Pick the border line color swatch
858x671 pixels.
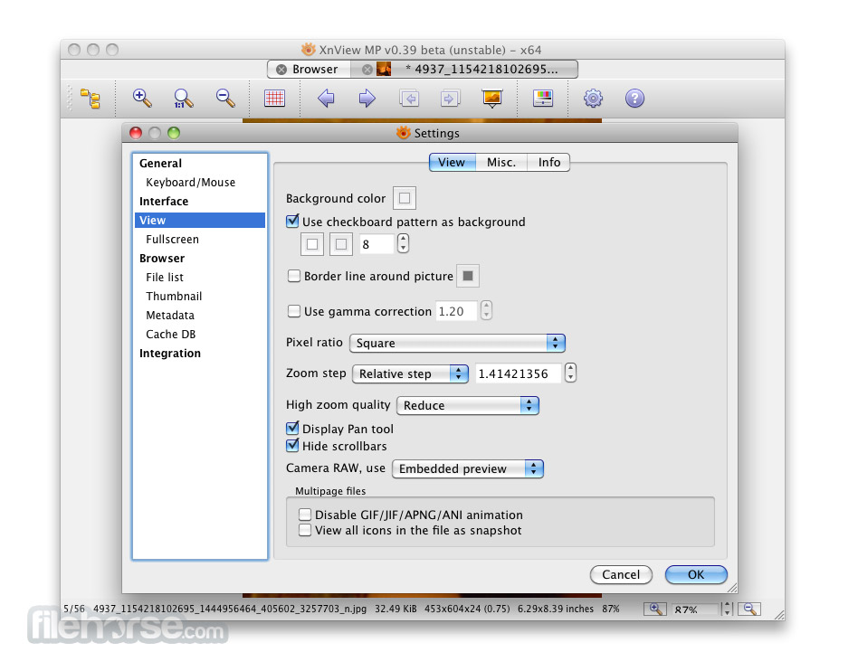[468, 276]
